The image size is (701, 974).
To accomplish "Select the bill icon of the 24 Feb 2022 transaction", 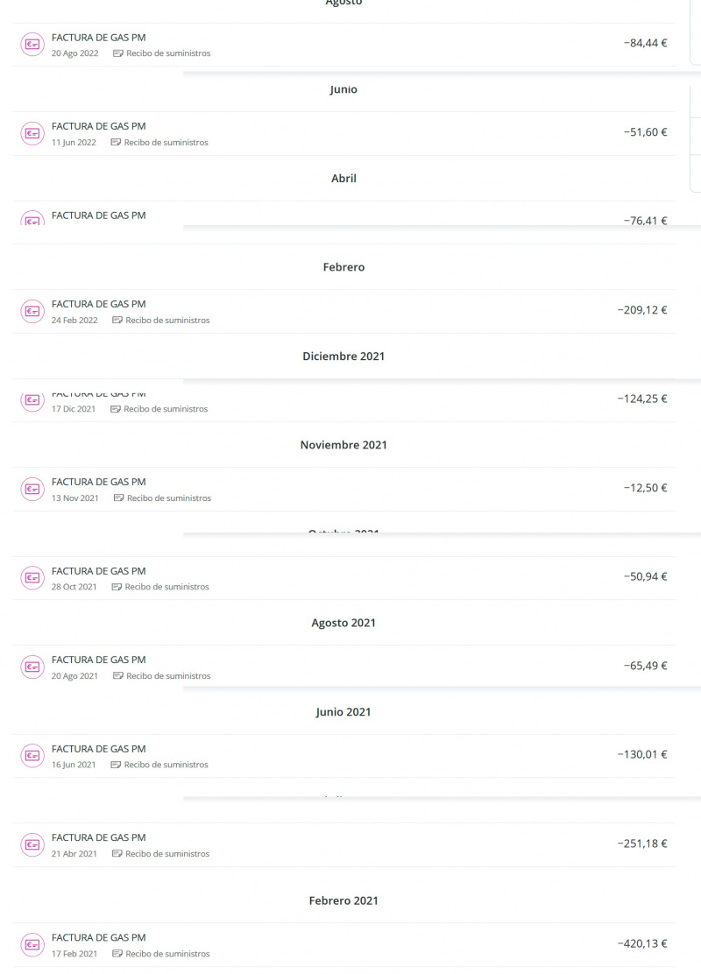I will click(32, 311).
